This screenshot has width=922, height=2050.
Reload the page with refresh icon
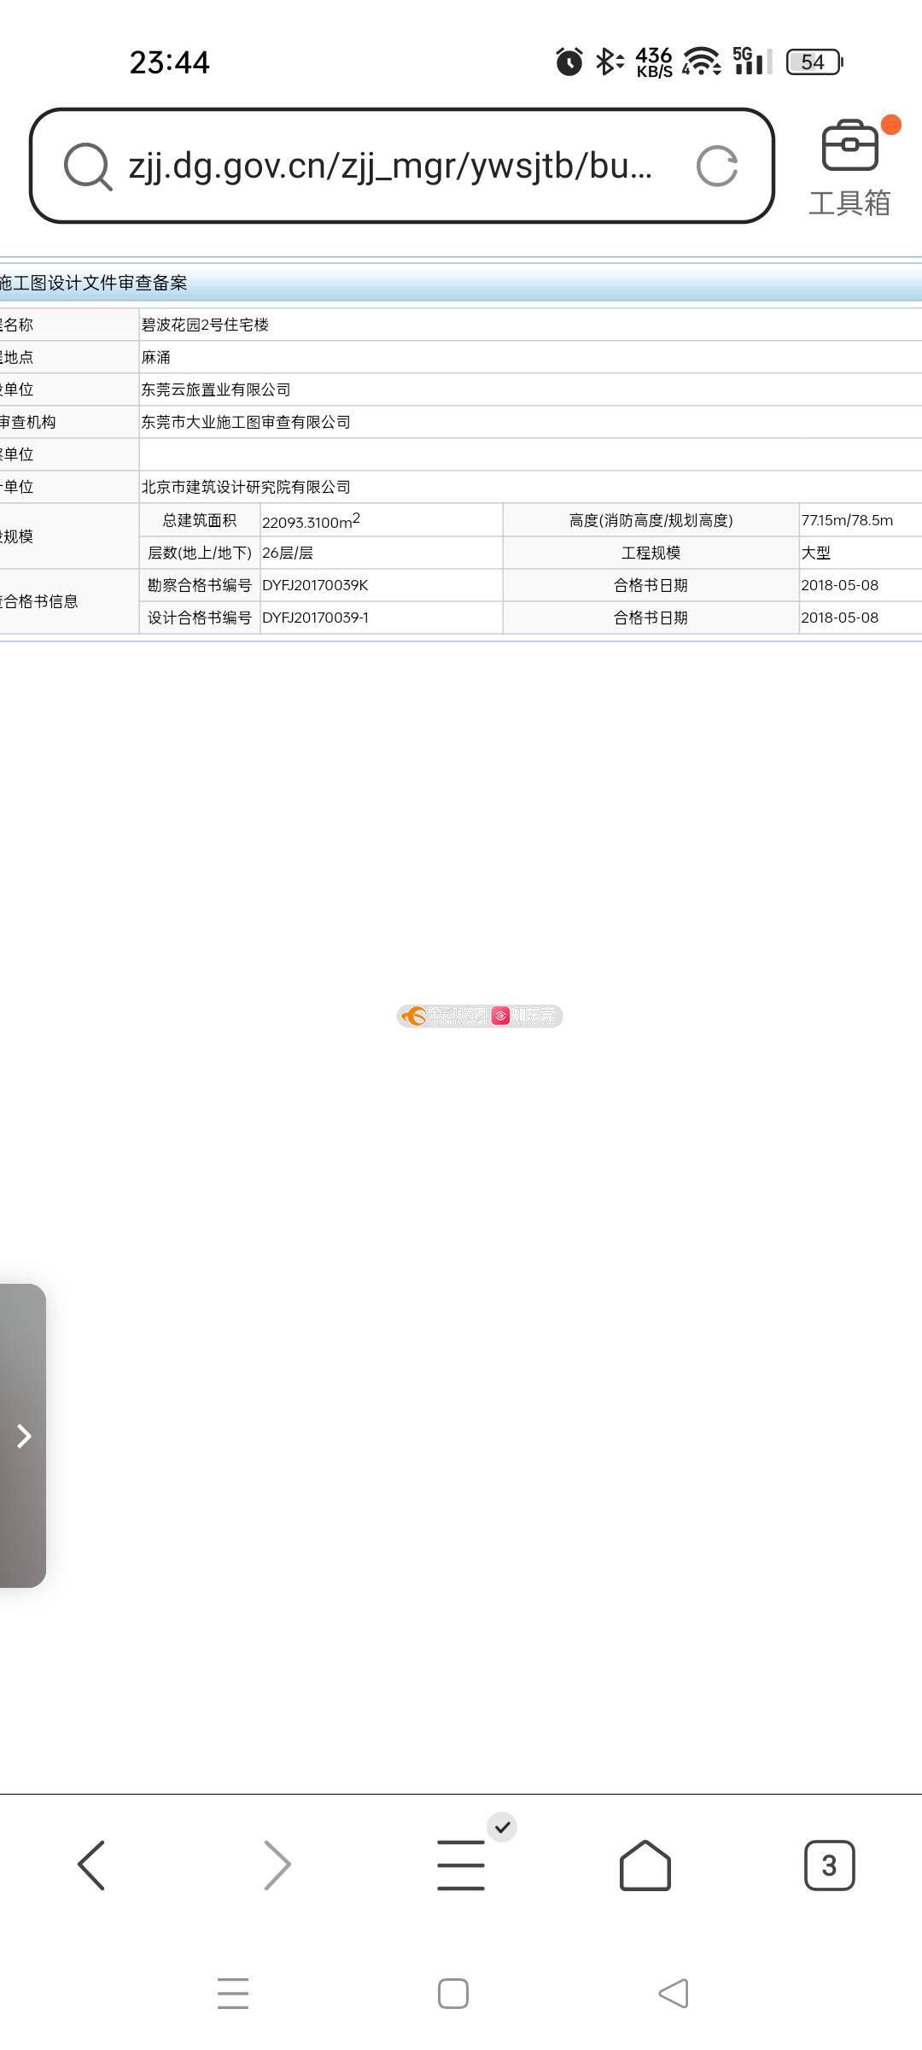point(717,166)
